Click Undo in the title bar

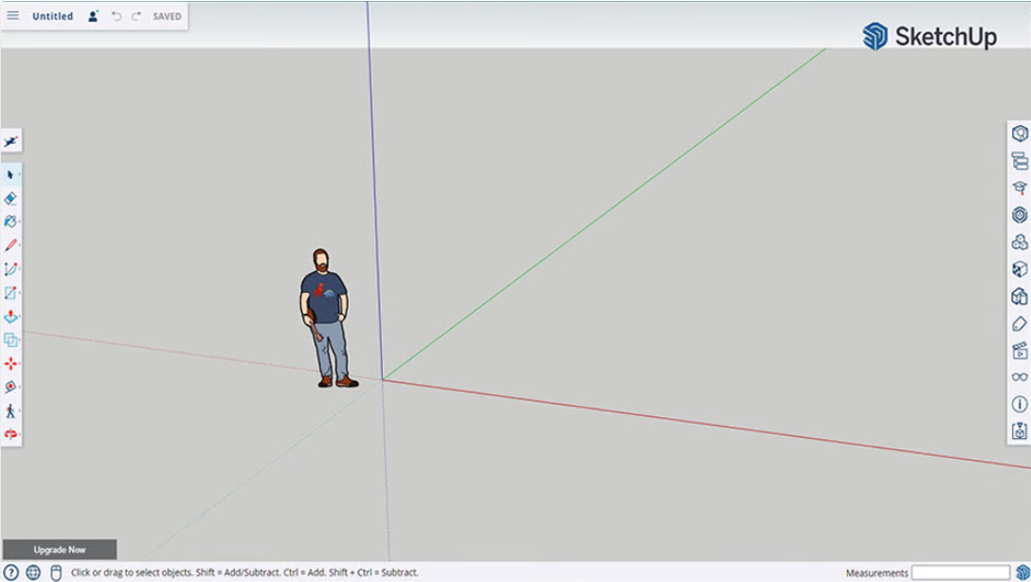(x=116, y=15)
